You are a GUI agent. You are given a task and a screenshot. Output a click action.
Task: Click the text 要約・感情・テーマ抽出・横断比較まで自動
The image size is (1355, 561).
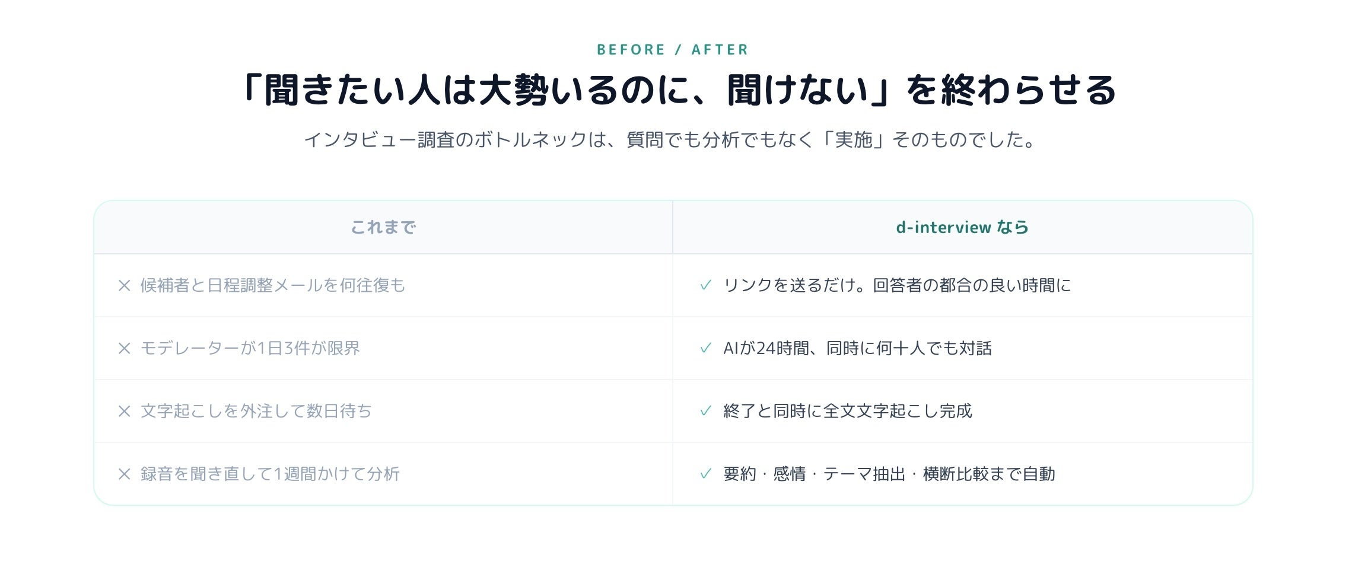point(889,474)
